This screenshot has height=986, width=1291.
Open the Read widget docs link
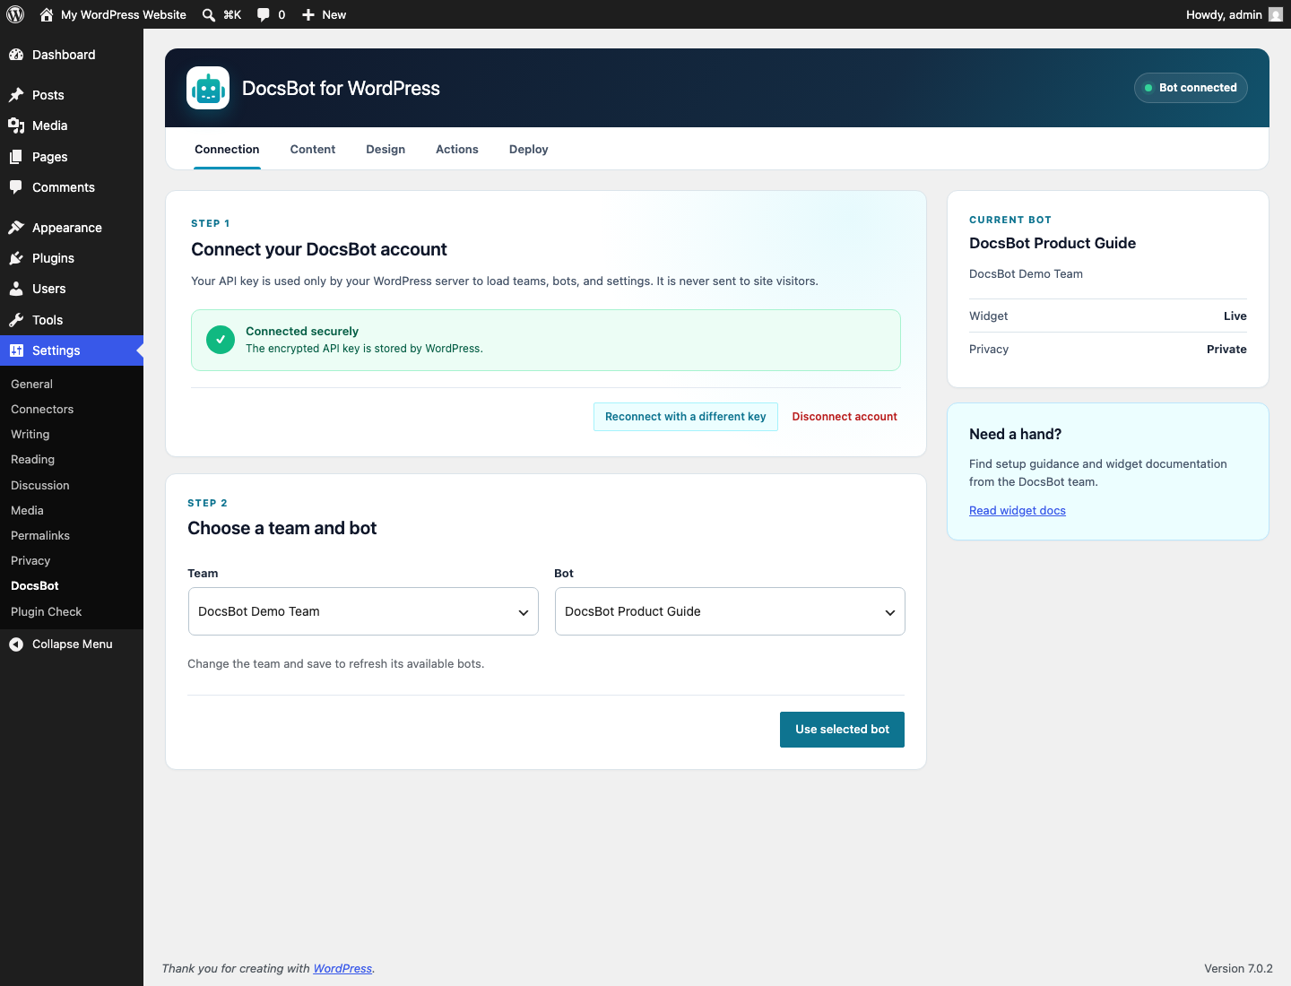1018,511
